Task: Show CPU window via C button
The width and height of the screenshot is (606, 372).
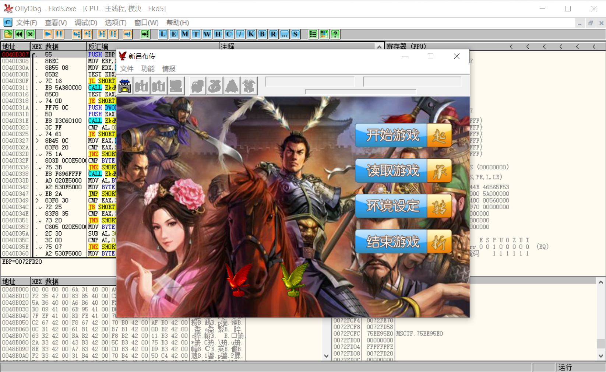Action: coord(229,34)
